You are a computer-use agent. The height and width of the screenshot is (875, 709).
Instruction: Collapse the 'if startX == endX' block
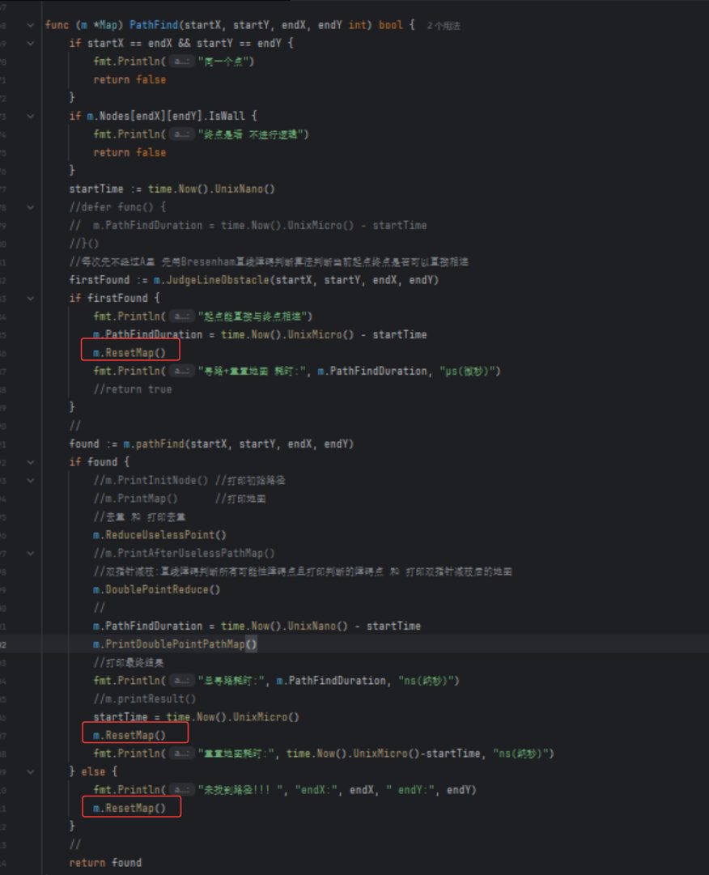[31, 44]
